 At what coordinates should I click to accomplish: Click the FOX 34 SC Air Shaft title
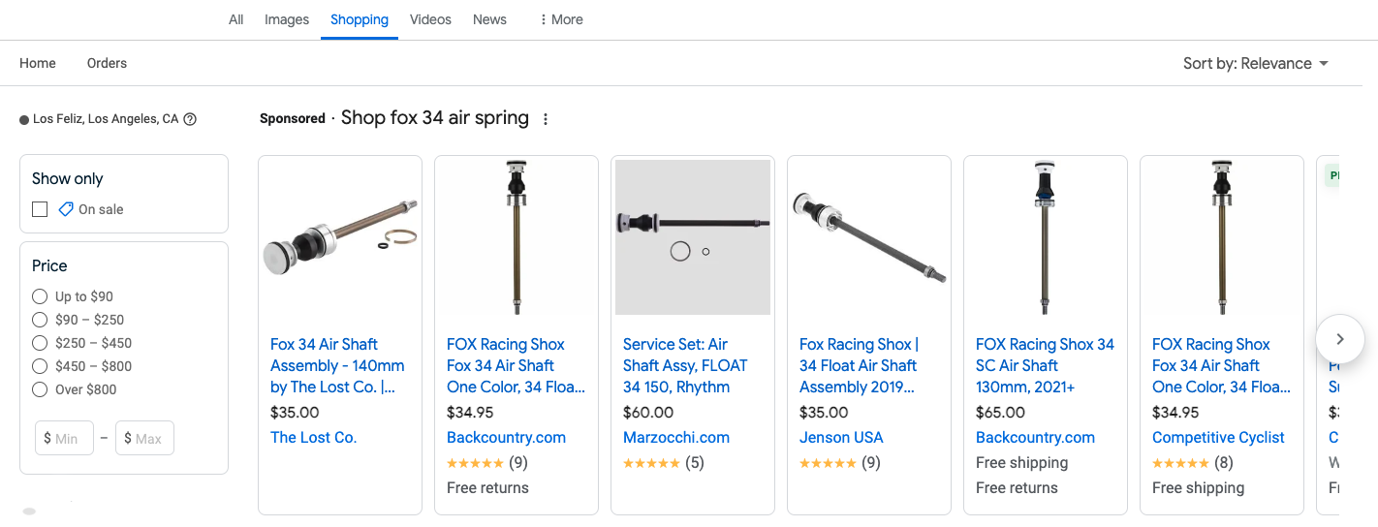(1045, 365)
